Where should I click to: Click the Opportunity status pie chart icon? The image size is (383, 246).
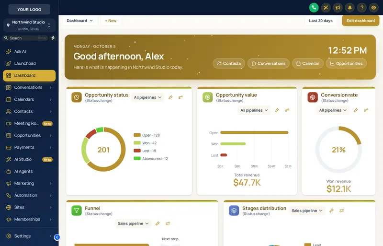[x=77, y=97]
